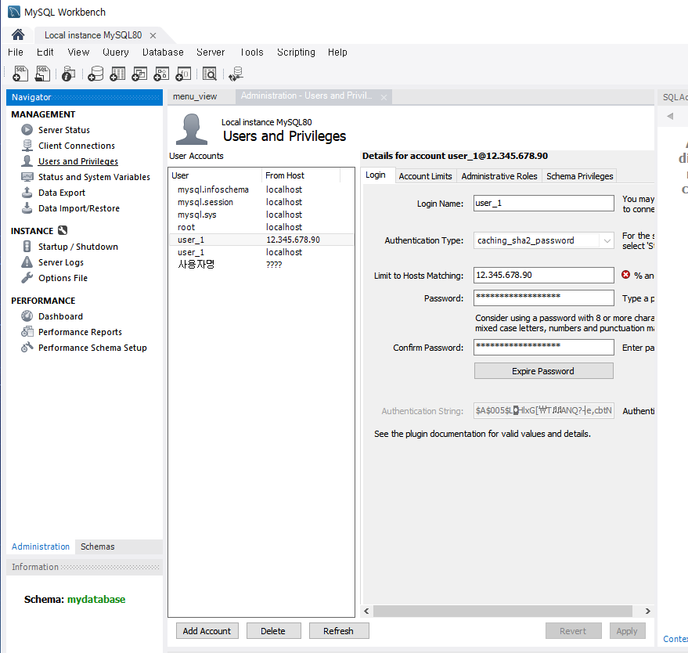Select the Login tab

click(376, 175)
